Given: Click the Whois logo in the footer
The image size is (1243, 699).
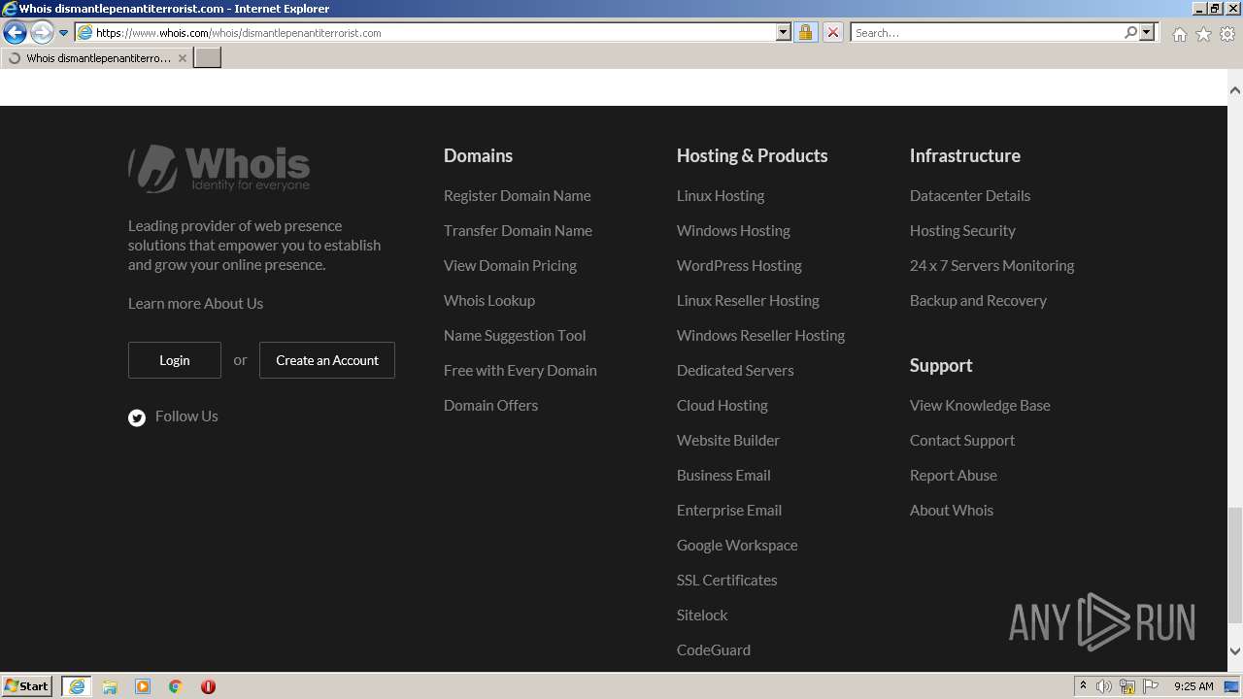Looking at the screenshot, I should click(219, 169).
